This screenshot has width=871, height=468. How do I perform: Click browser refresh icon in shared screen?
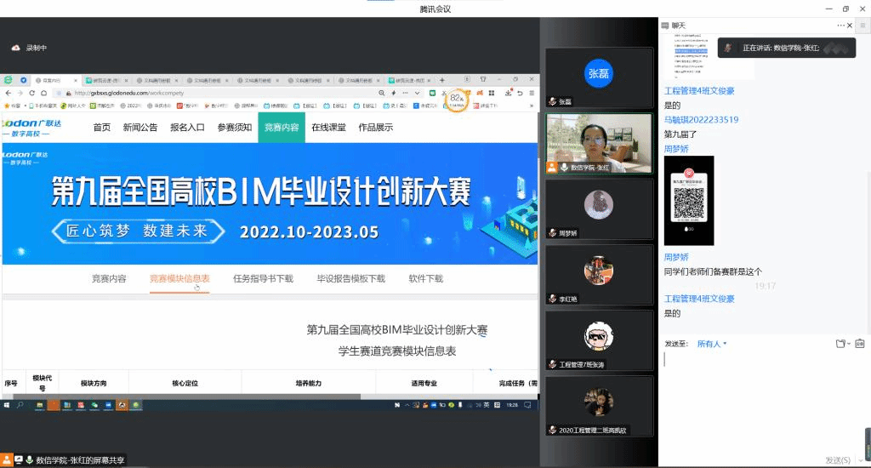[32, 93]
